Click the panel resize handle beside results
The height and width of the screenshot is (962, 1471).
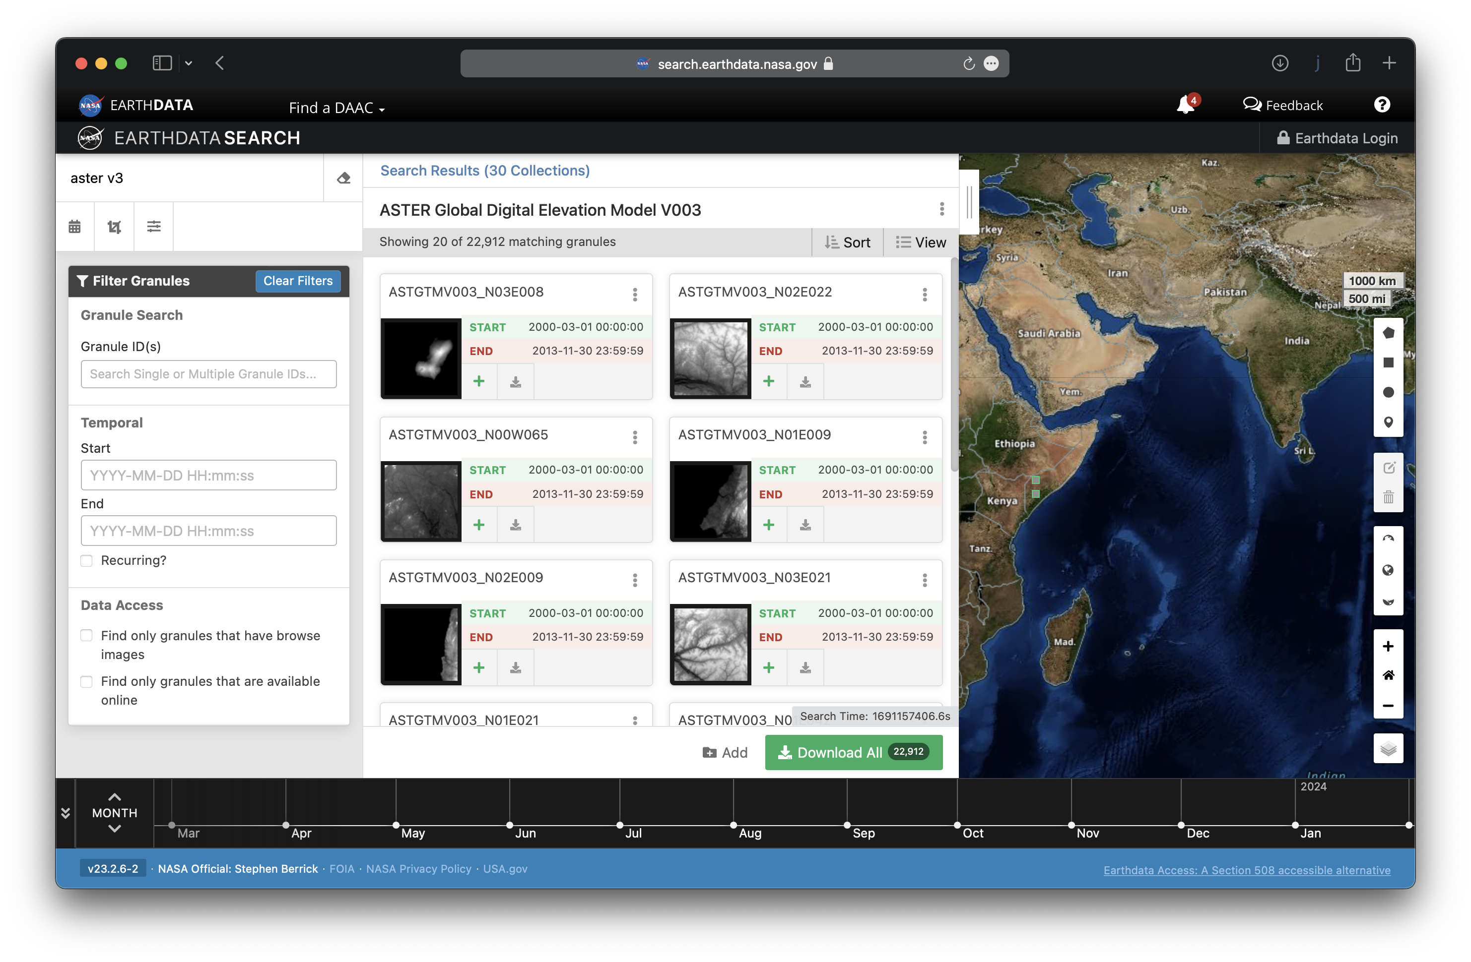point(969,202)
